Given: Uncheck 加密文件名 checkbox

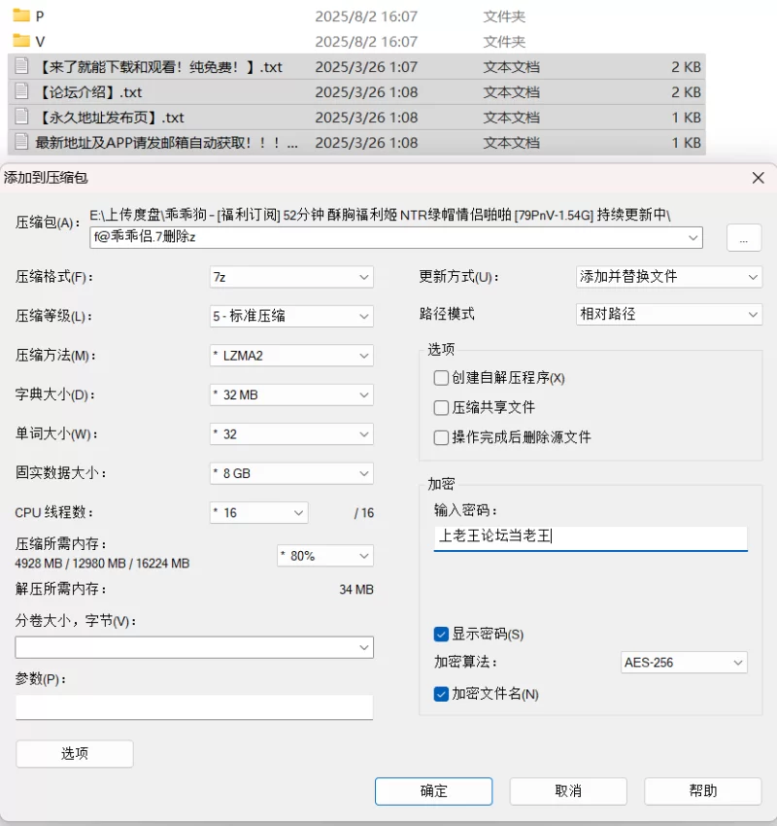Looking at the screenshot, I should tap(441, 694).
